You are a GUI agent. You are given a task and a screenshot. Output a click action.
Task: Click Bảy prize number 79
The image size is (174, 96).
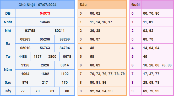37,91
